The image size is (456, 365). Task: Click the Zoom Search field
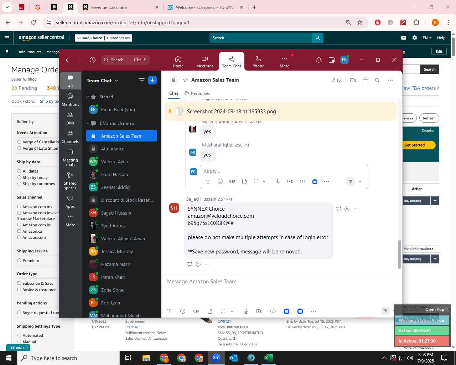pyautogui.click(x=125, y=60)
